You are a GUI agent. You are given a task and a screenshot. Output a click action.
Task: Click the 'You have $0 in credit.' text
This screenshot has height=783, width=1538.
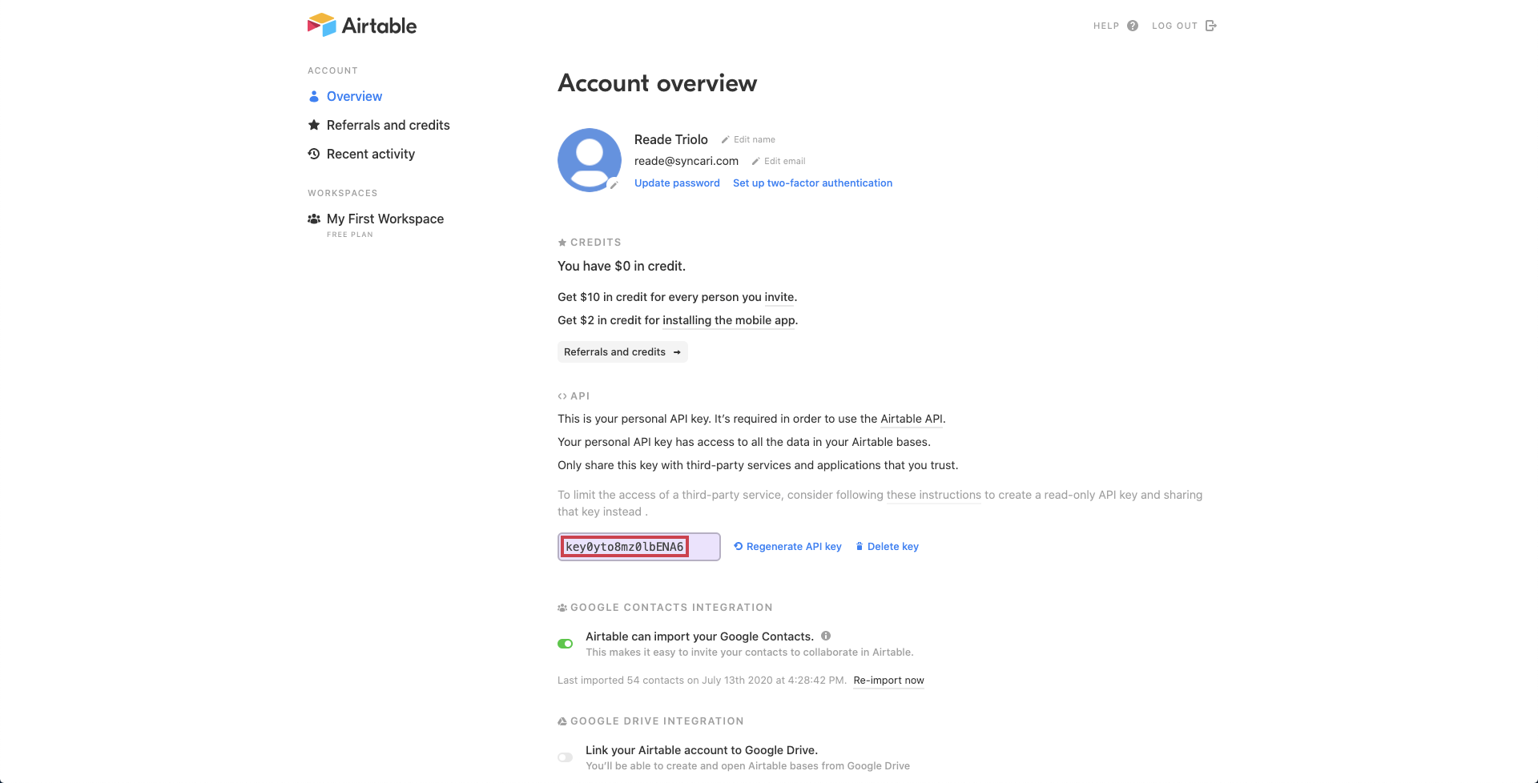pos(622,266)
